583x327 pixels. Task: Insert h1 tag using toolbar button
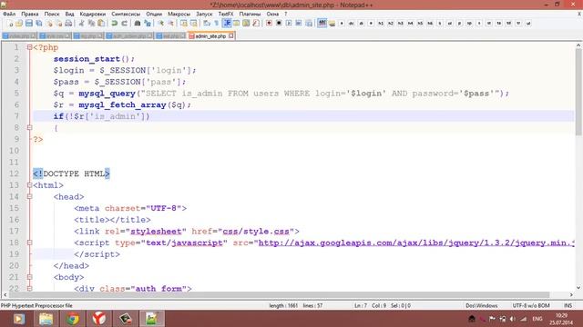click(381, 24)
